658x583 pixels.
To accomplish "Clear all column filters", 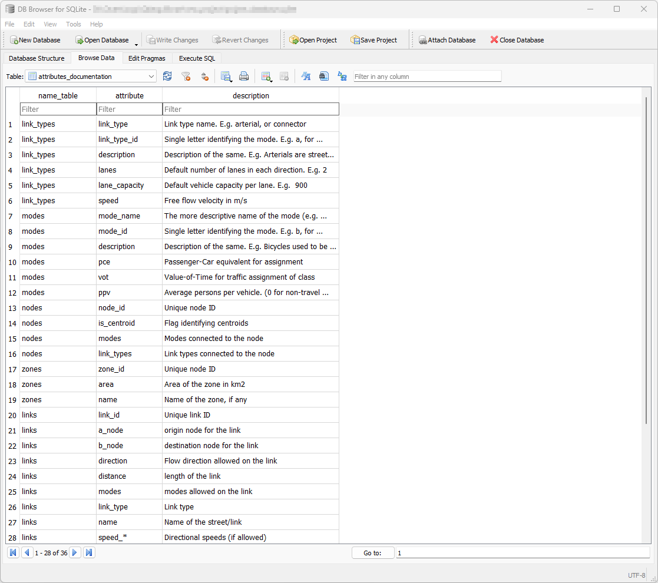I will tap(186, 76).
